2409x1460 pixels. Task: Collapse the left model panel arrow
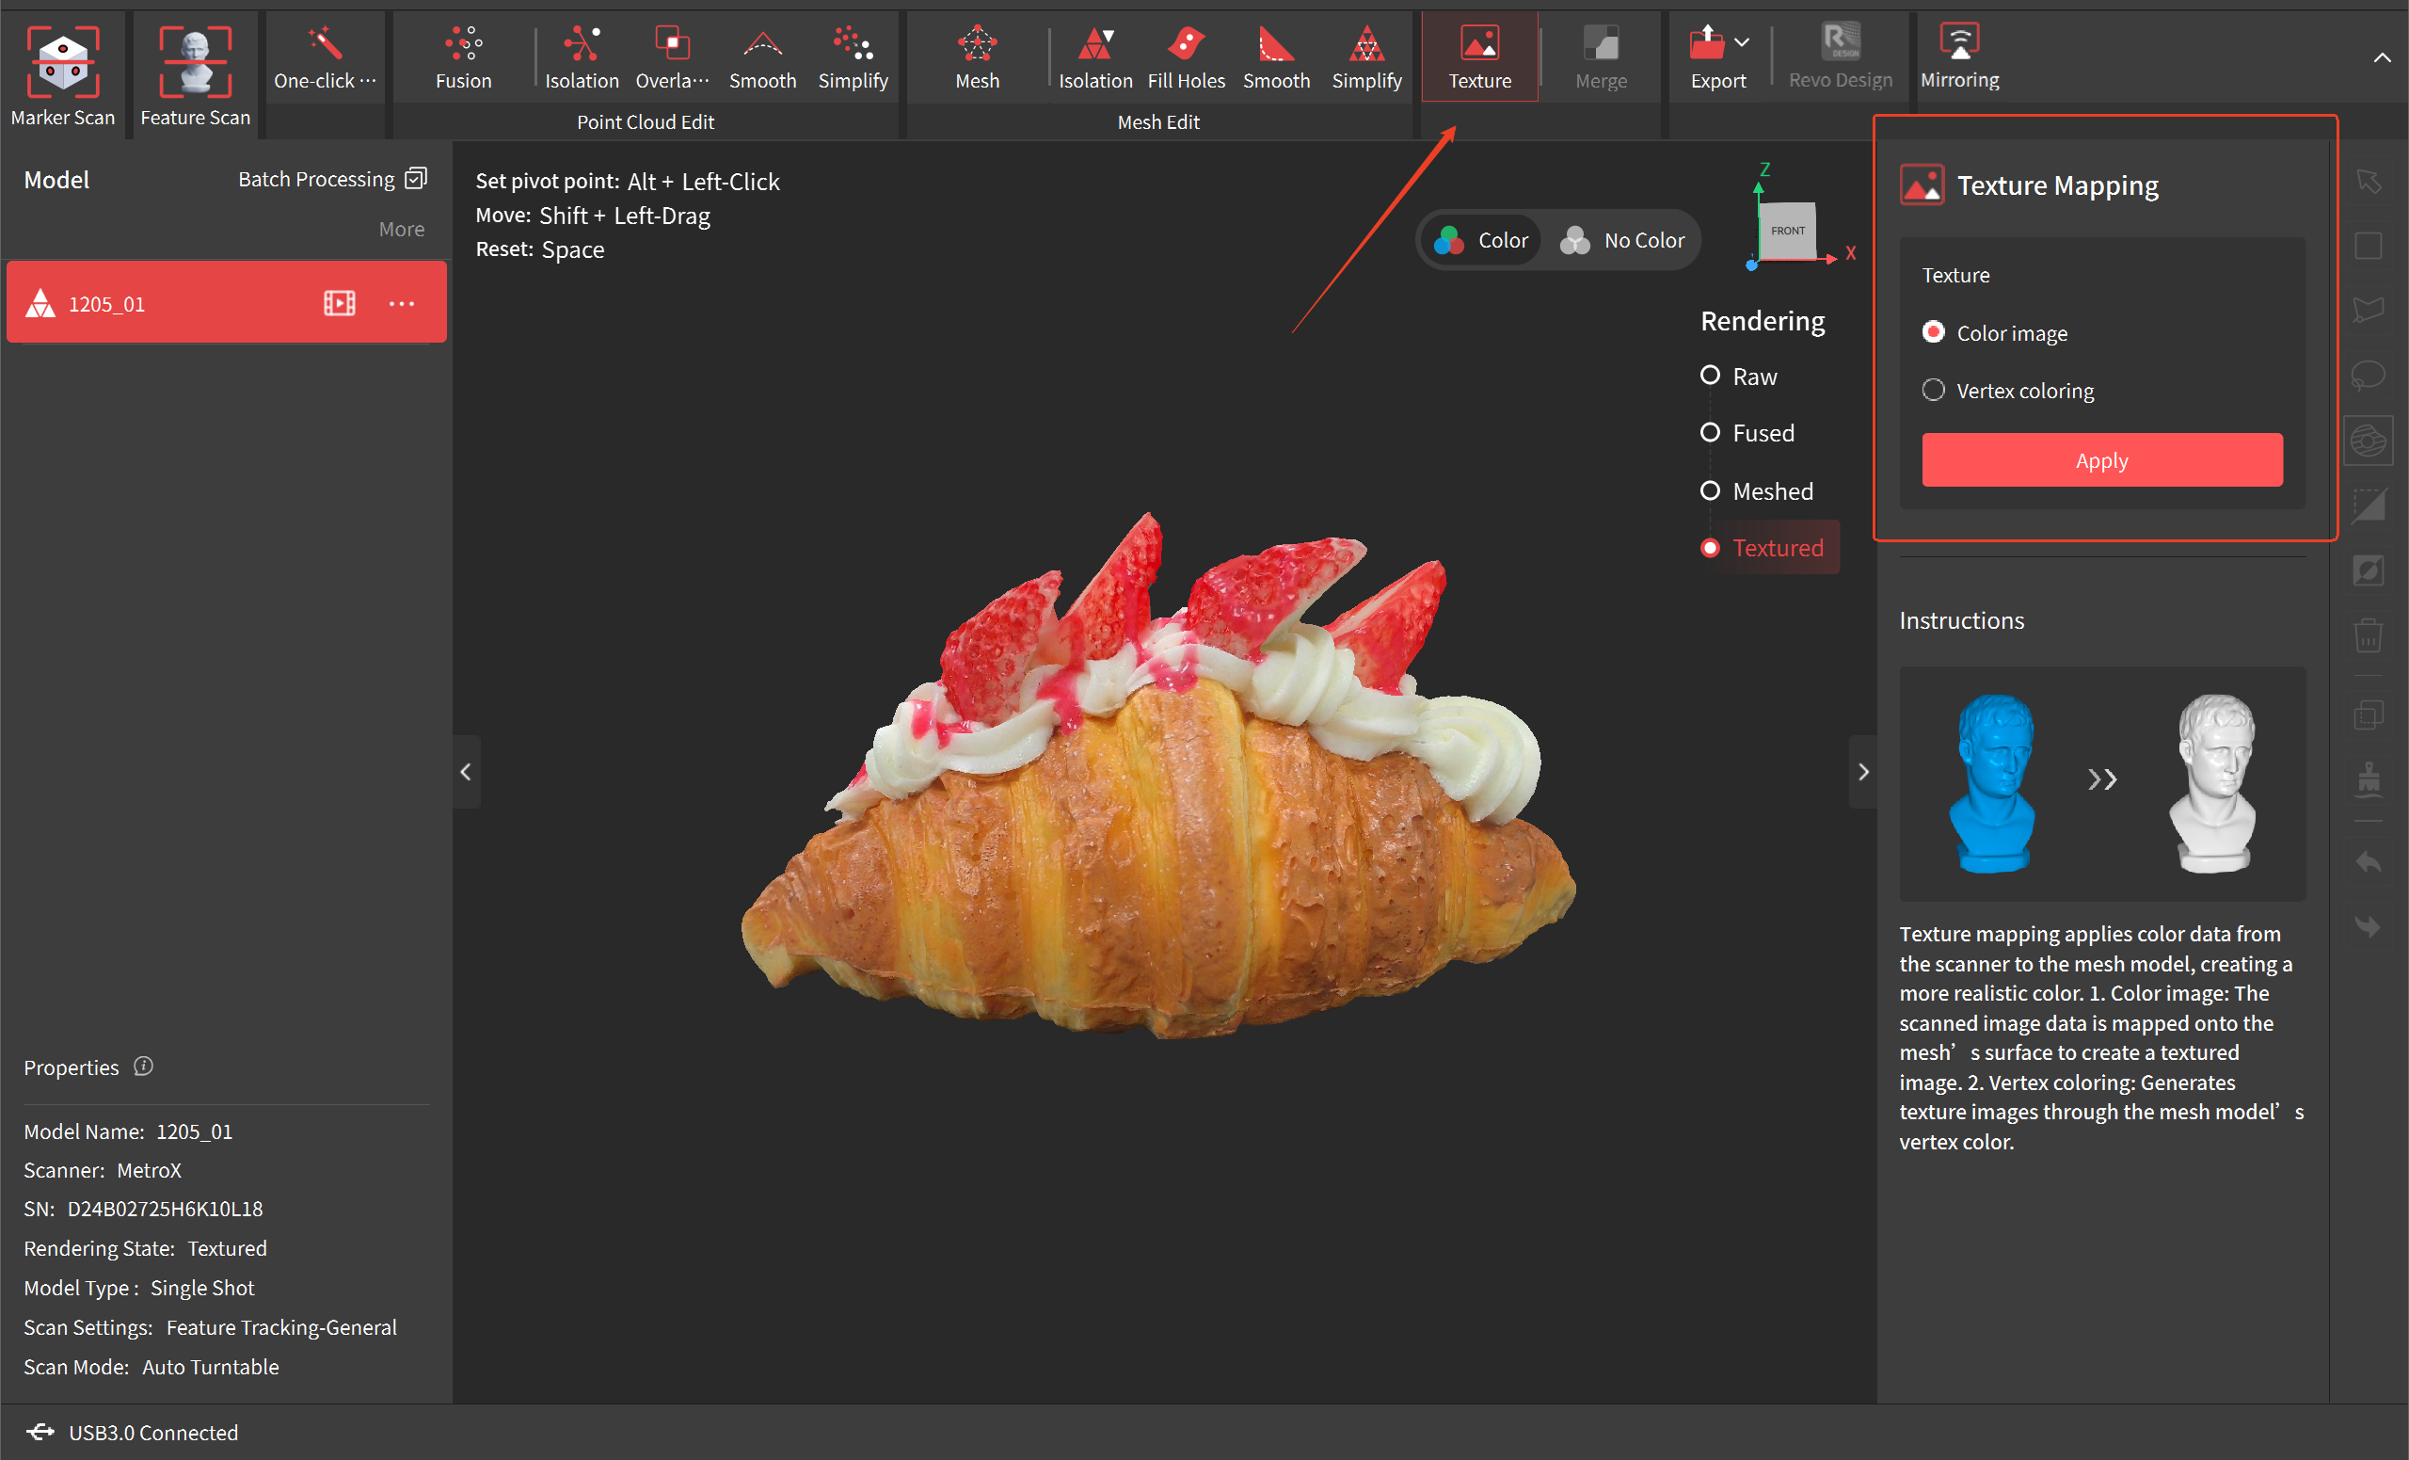(x=466, y=772)
